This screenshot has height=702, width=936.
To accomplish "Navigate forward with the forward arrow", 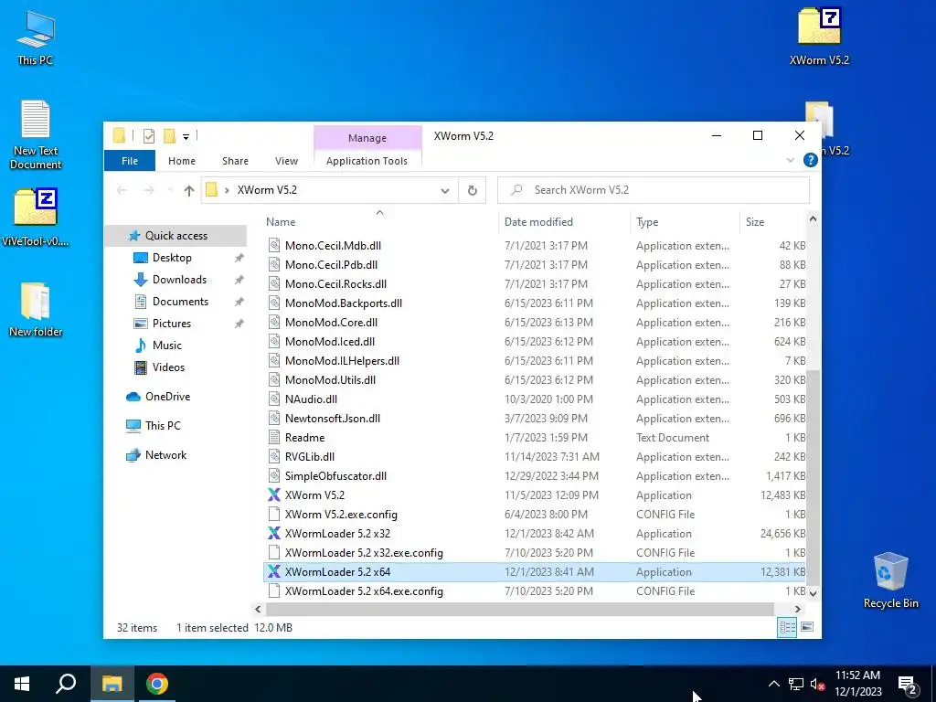I will point(149,190).
